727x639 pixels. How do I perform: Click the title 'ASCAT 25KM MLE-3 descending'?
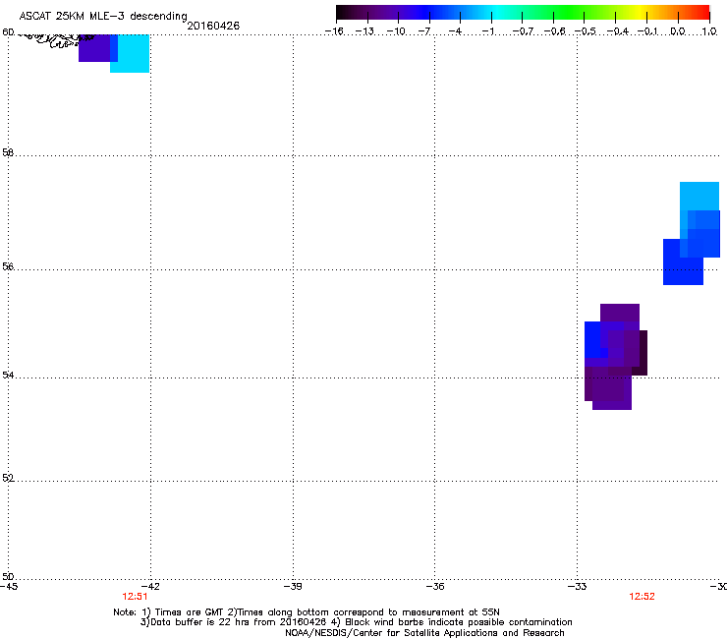point(103,17)
